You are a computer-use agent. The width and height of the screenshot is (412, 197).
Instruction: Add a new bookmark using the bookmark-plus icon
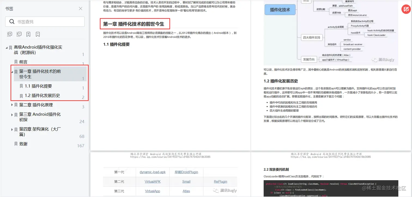28,34
